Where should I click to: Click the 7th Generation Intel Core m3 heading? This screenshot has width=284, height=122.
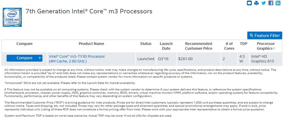[x=89, y=11]
